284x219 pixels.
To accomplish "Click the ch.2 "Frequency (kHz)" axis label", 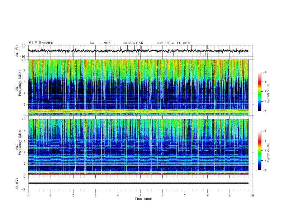I will point(20,142).
